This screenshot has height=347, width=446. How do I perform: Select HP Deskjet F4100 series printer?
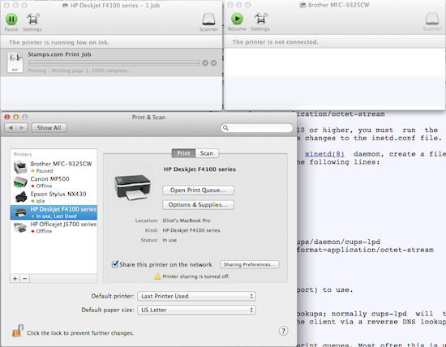coord(54,212)
